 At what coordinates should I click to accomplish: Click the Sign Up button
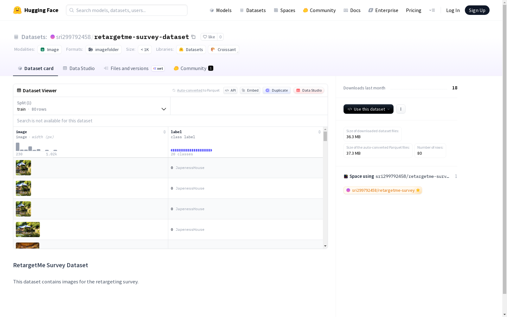point(477,10)
